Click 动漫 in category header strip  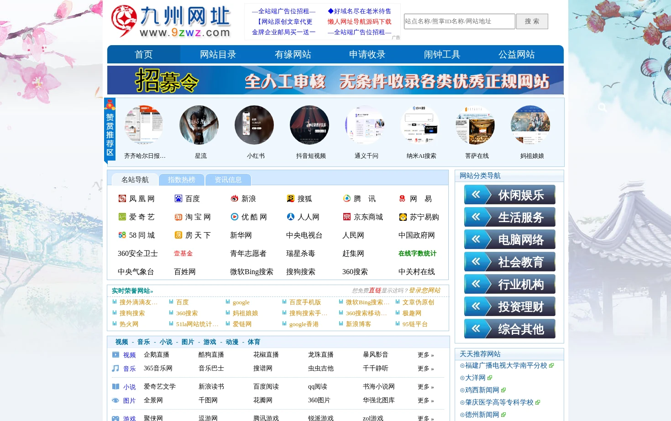(232, 342)
